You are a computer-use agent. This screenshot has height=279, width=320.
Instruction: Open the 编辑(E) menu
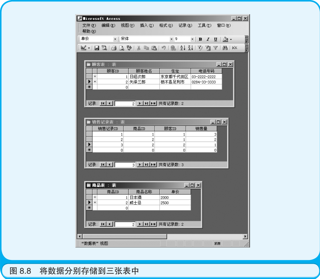(x=109, y=26)
